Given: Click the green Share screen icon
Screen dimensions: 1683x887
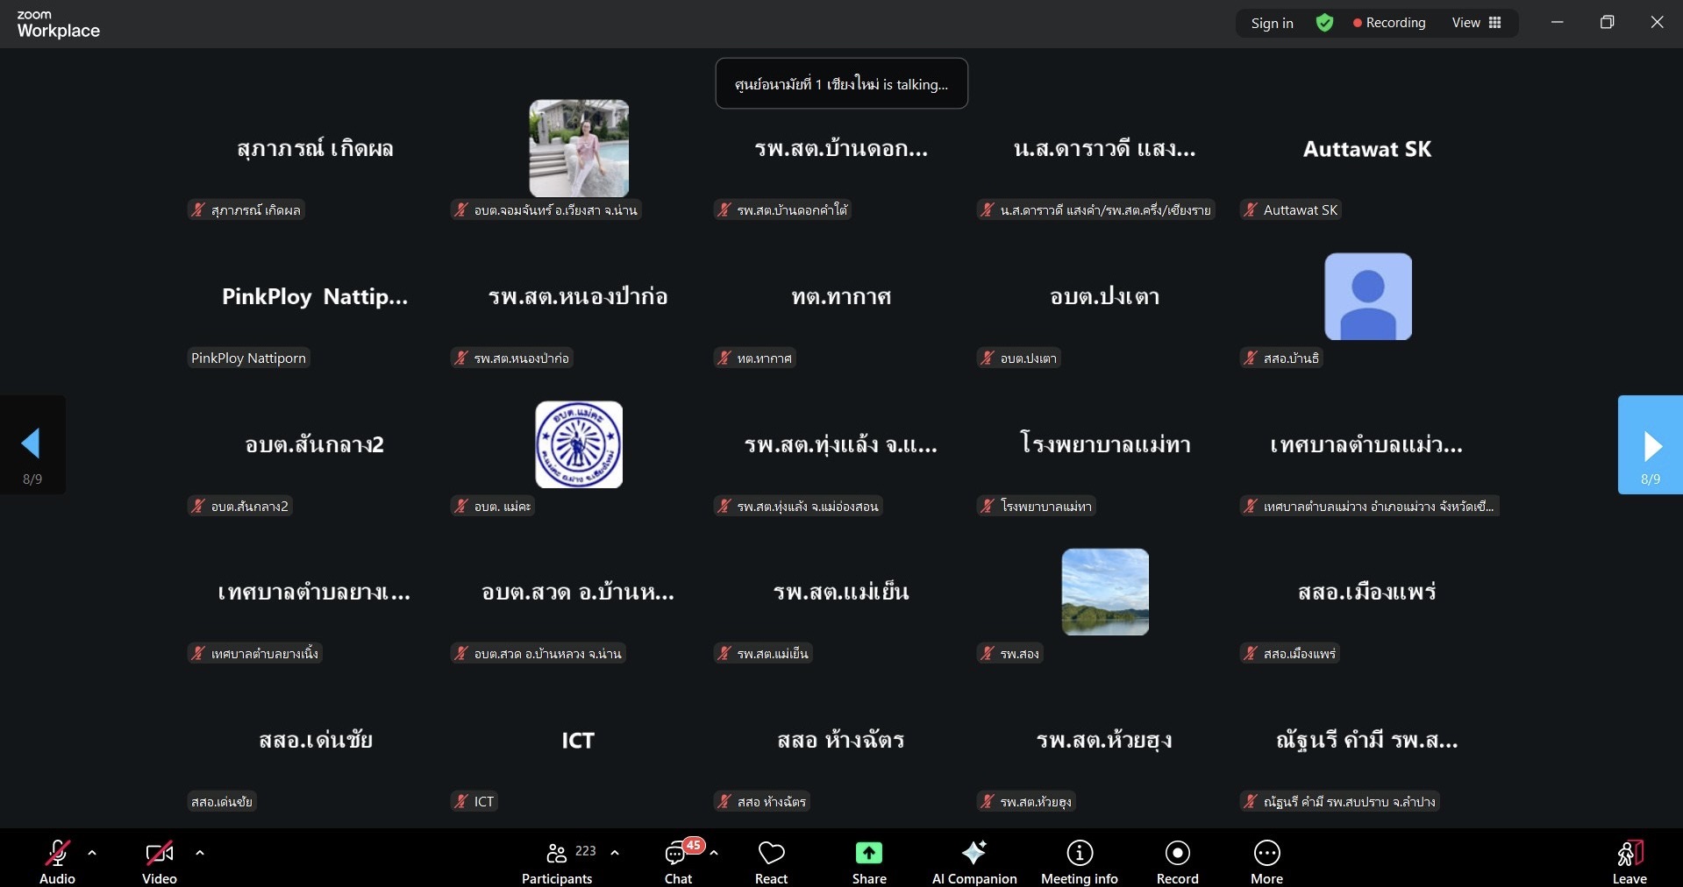Looking at the screenshot, I should [x=868, y=853].
